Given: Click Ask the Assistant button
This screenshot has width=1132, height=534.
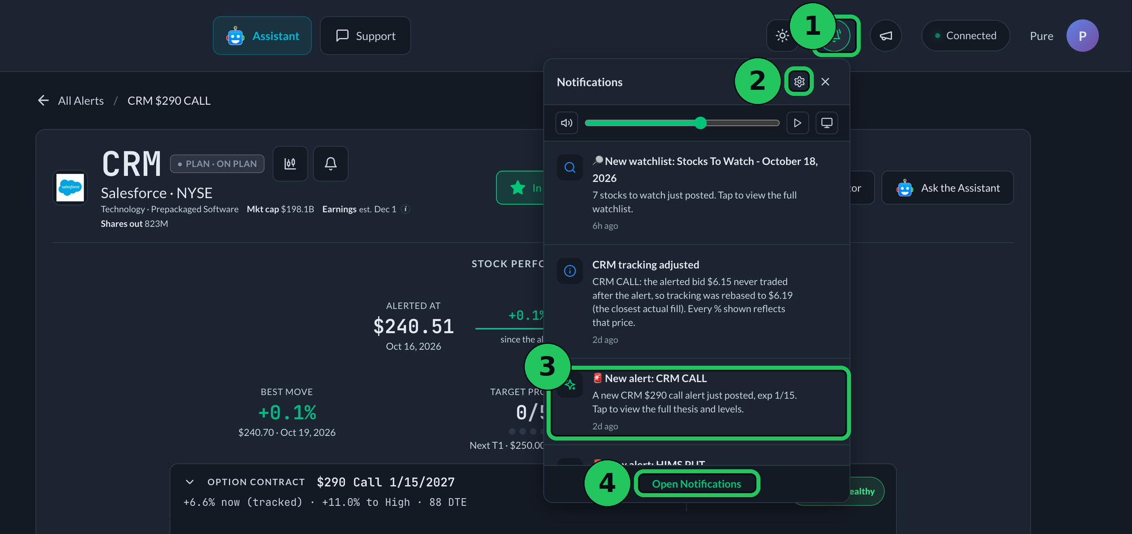Looking at the screenshot, I should (947, 188).
